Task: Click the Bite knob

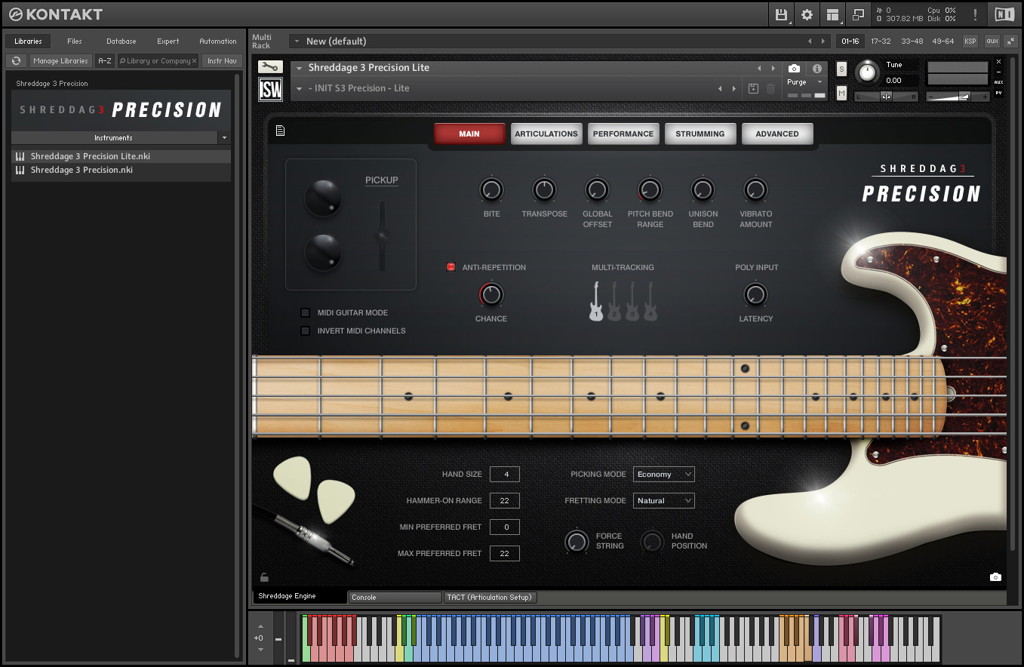Action: (491, 189)
